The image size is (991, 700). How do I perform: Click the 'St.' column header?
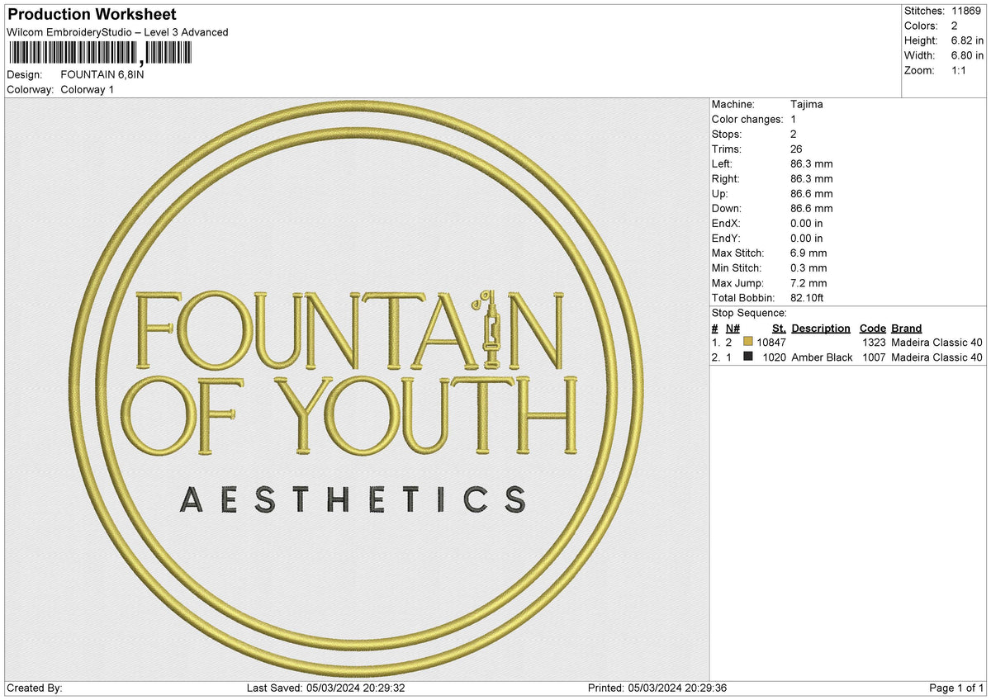pos(779,328)
